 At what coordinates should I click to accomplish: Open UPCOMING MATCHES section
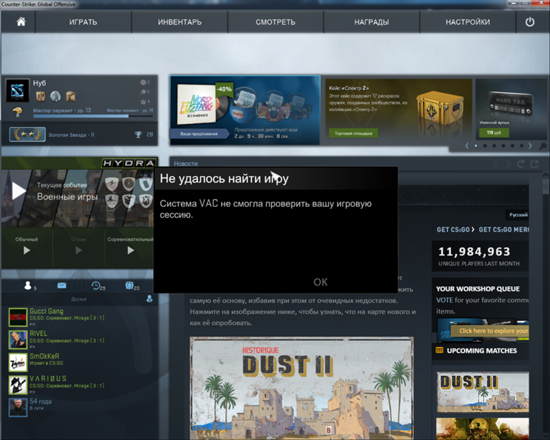pyautogui.click(x=482, y=351)
